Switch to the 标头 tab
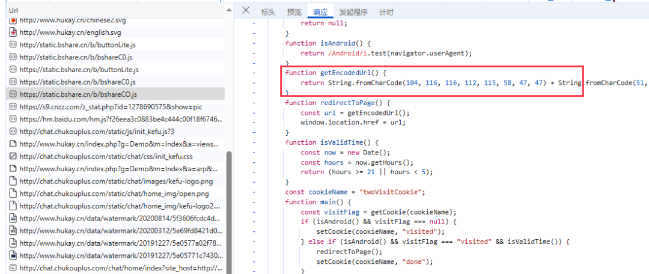 (268, 12)
